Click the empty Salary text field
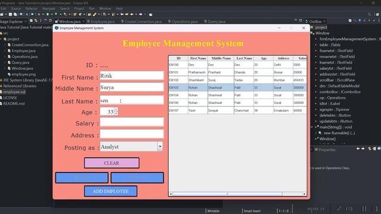381x214 pixels. pyautogui.click(x=132, y=122)
